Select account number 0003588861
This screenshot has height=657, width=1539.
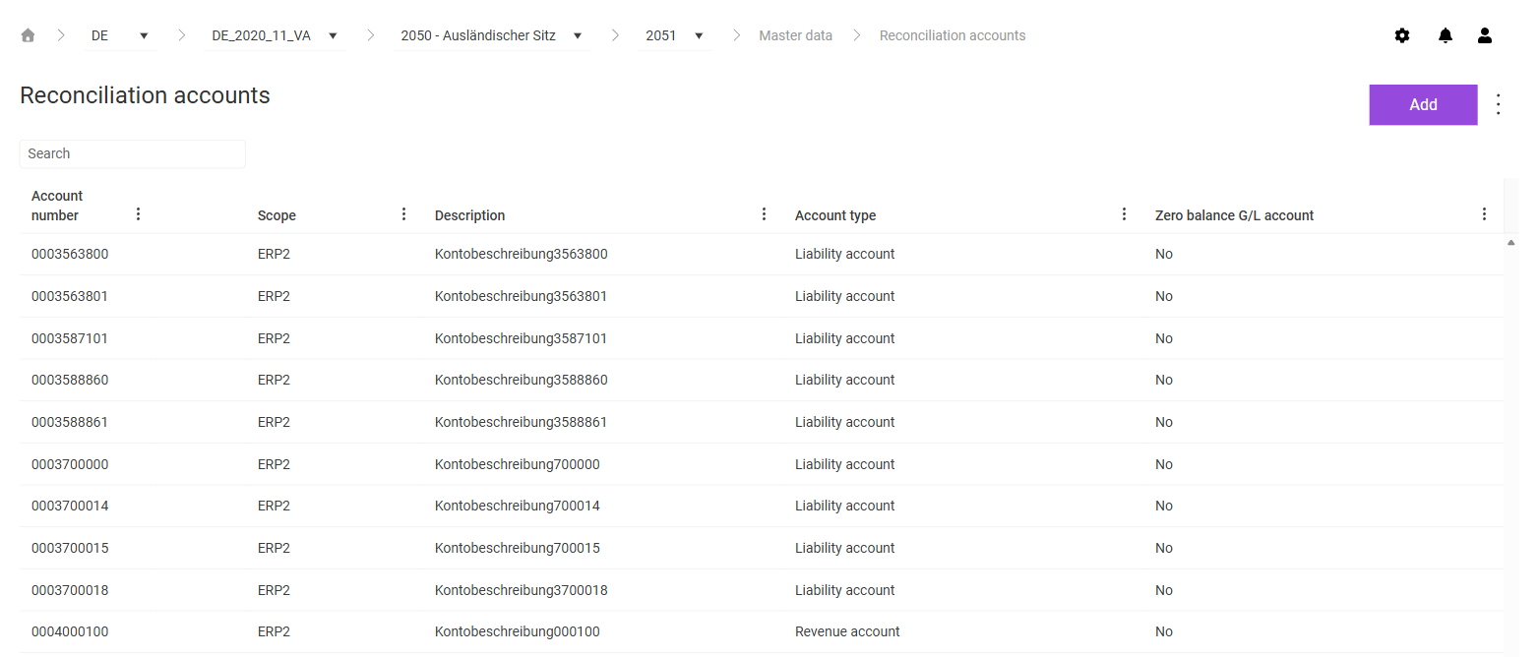(x=70, y=422)
